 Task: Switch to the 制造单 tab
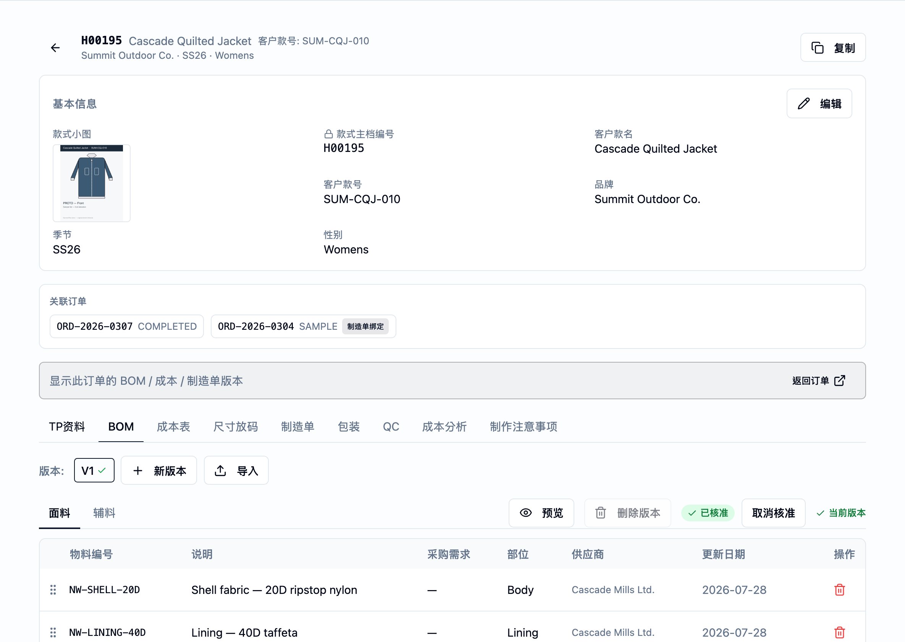point(297,427)
